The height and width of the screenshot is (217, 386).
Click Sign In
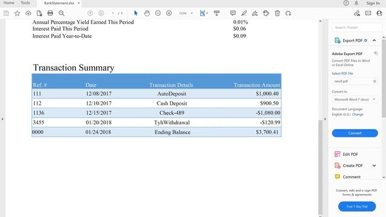click(373, 3)
